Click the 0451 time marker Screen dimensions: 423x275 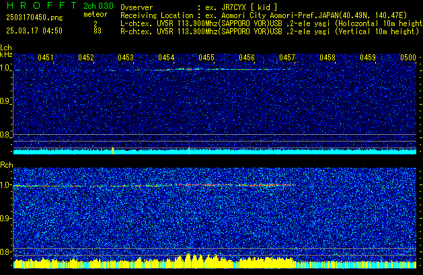coord(46,58)
